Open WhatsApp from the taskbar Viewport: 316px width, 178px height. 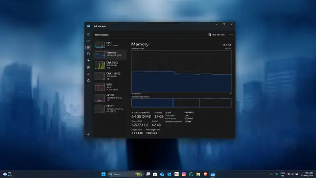191,174
